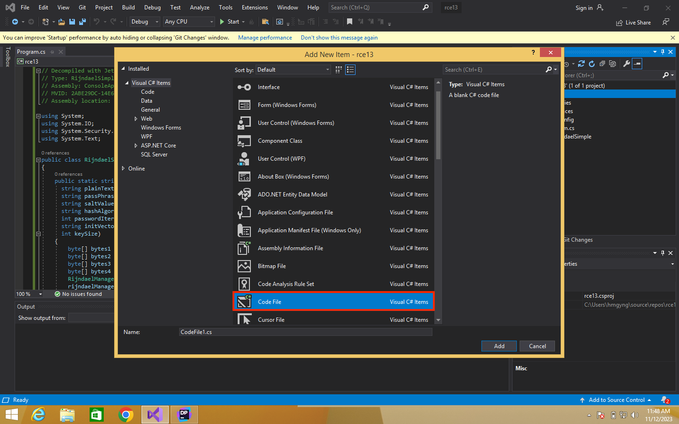Viewport: 679px width, 424px height.
Task: Open the dialog search options dropdown
Action: [x=555, y=70]
